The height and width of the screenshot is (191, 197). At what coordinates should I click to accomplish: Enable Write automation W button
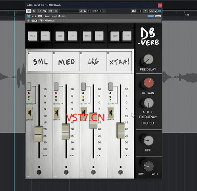(45, 11)
